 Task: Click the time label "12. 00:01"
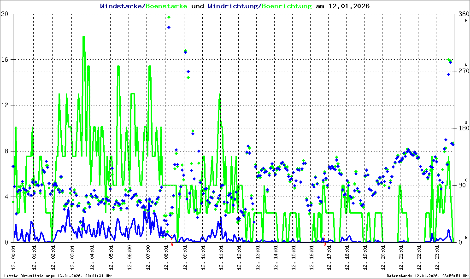click(13, 257)
